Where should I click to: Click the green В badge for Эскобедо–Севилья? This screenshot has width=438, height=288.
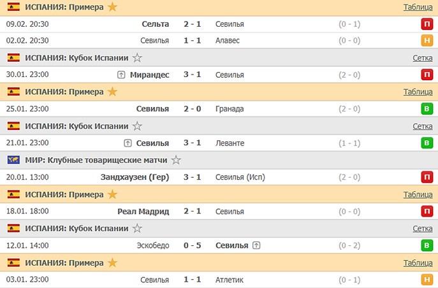tap(426, 245)
